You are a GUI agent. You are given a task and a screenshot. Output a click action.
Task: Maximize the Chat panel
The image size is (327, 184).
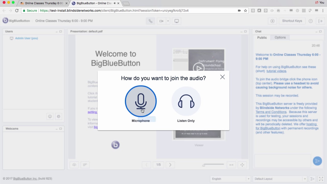(x=320, y=31)
